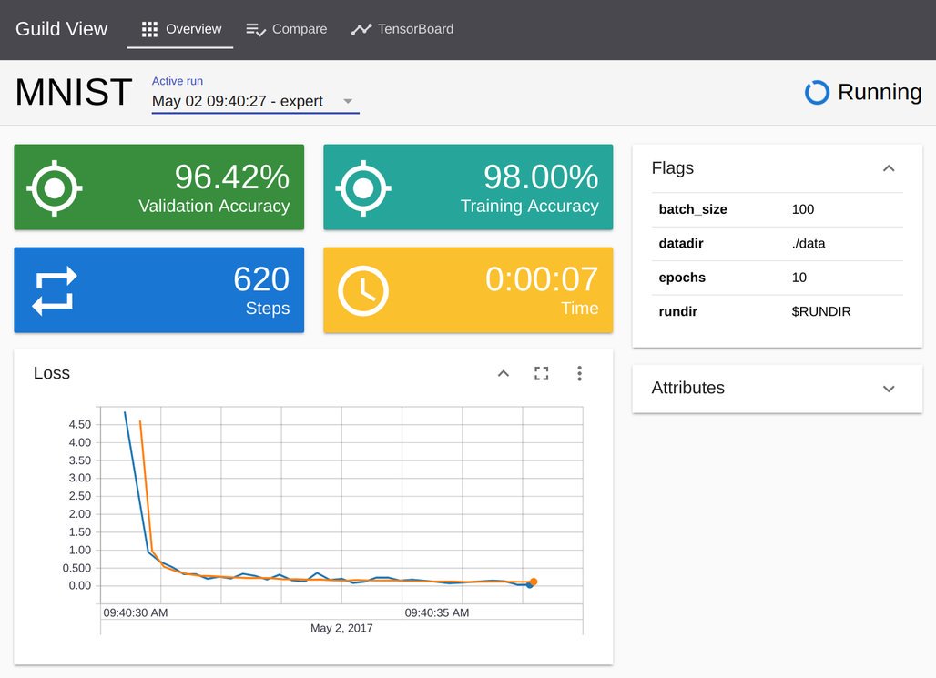Click the Training Accuracy label

coord(530,206)
